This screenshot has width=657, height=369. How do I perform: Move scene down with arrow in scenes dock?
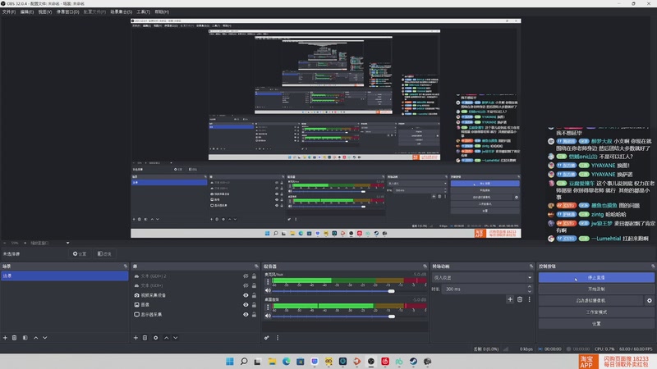pyautogui.click(x=45, y=338)
